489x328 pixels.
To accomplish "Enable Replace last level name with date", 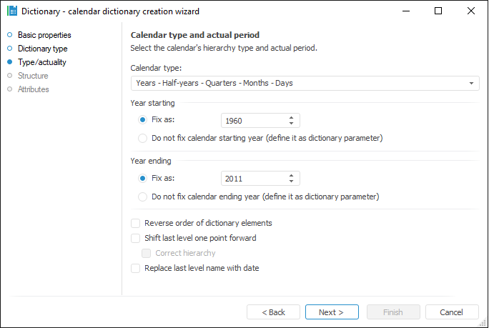I will click(x=136, y=269).
